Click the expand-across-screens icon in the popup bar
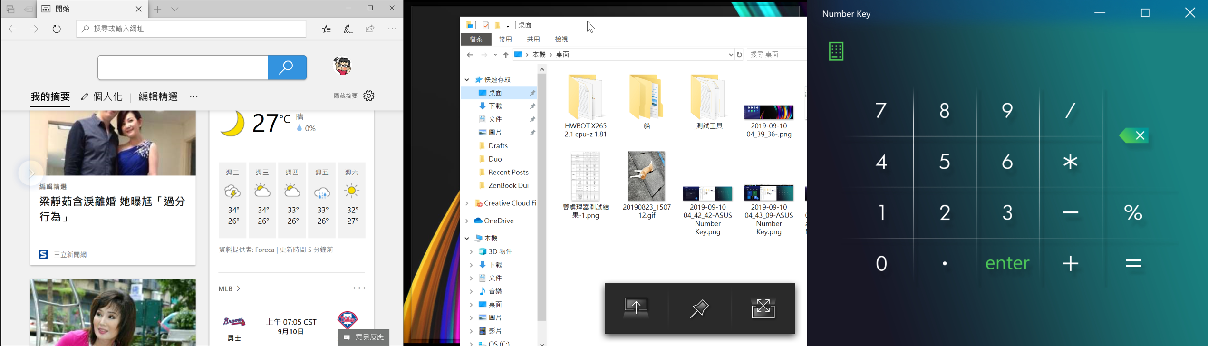 pyautogui.click(x=763, y=308)
